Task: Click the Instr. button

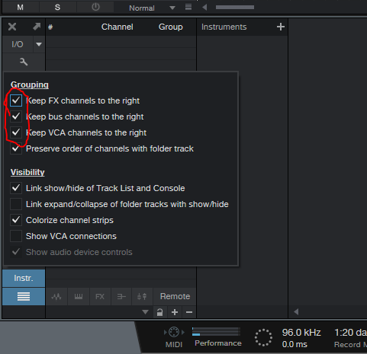Action: (24, 278)
